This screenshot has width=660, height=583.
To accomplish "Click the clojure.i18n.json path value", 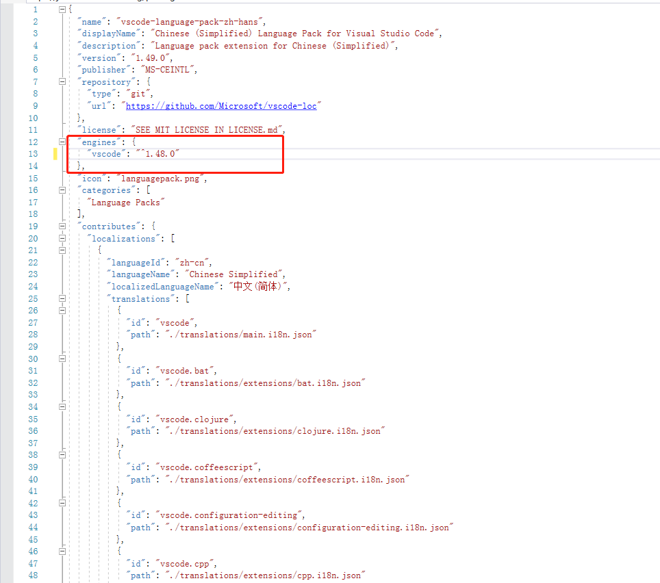I will pos(275,430).
